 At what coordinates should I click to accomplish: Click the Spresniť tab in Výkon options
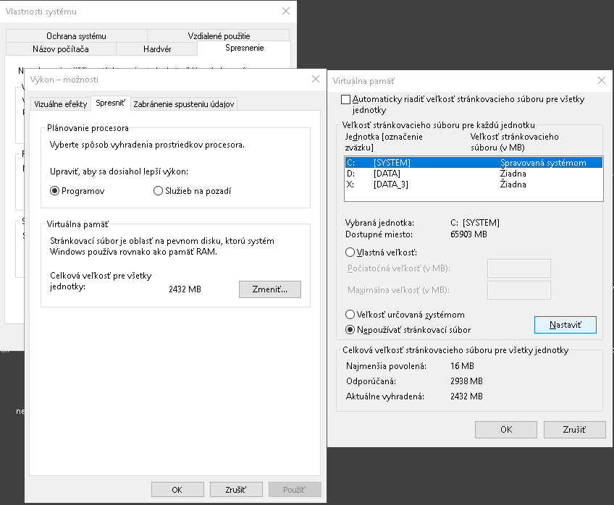pyautogui.click(x=111, y=103)
